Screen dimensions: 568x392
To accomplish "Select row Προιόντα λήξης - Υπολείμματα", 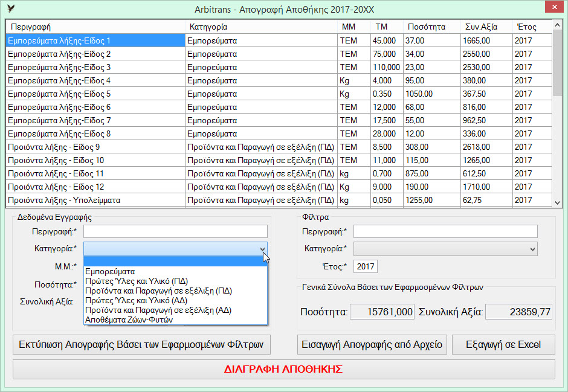I will click(279, 200).
